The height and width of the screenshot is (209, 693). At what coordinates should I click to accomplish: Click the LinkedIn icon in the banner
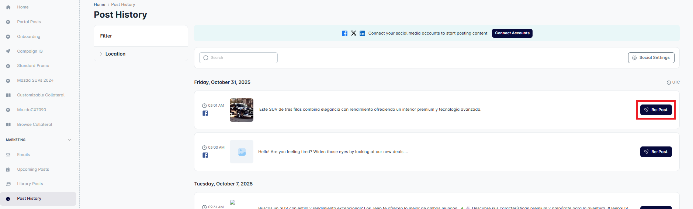[x=362, y=33]
